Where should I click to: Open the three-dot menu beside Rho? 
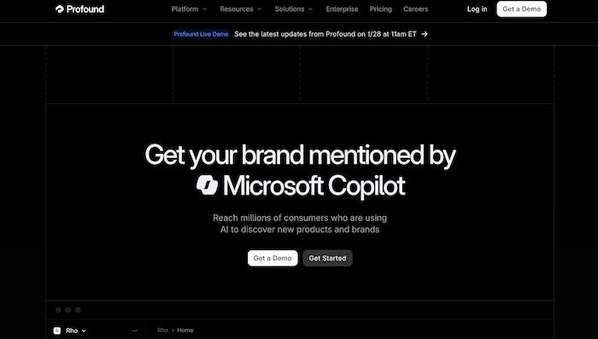[135, 330]
